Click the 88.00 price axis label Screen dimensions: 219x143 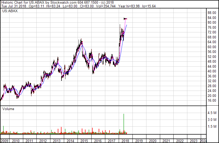coord(212,13)
